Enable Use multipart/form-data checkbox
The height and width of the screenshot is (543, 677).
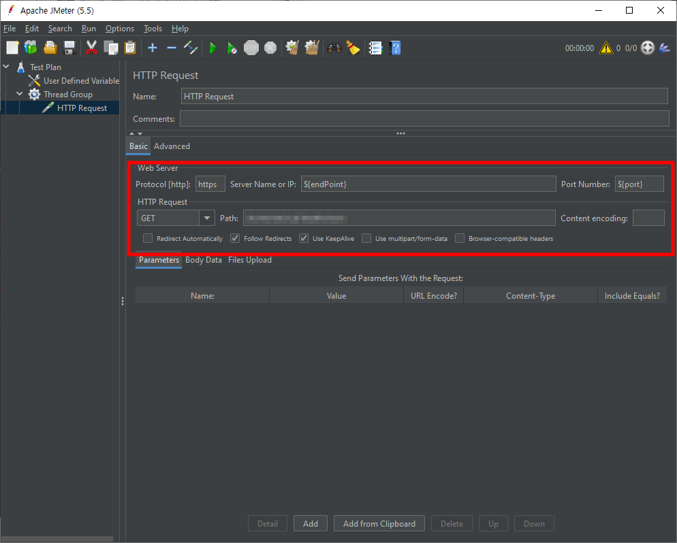tap(366, 239)
